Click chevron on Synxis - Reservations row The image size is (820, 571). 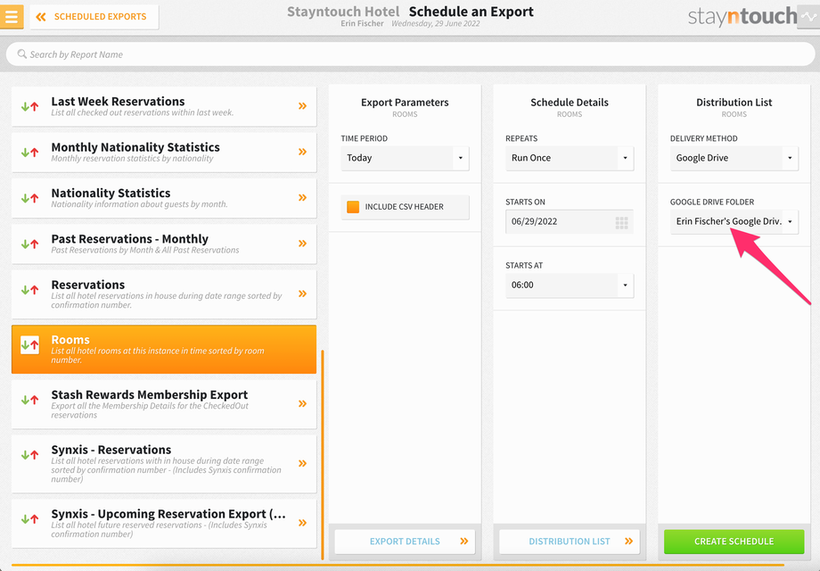click(x=302, y=463)
